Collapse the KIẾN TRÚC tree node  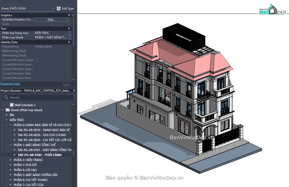6,120
